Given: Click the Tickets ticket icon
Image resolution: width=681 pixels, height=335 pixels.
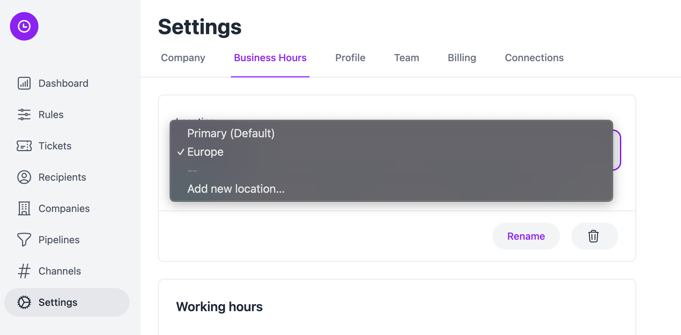Looking at the screenshot, I should [x=24, y=146].
